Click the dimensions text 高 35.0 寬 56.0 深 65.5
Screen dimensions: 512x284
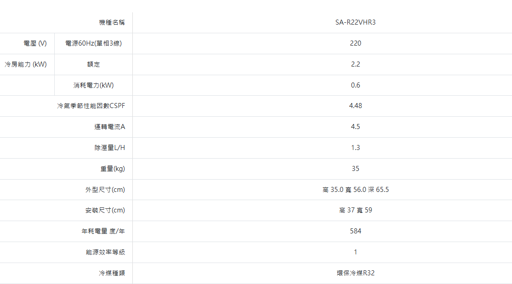click(355, 190)
